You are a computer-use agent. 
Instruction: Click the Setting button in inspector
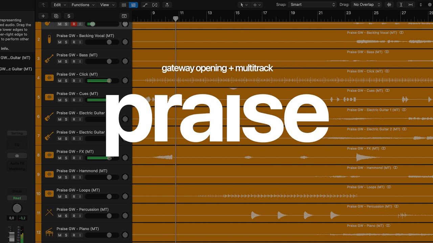[x=17, y=133]
